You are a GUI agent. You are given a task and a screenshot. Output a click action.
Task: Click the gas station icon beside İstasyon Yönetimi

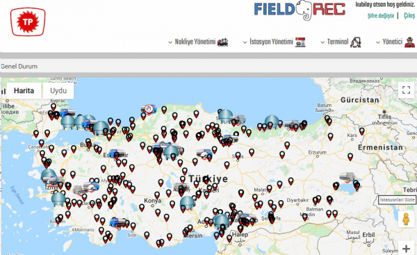(300, 42)
